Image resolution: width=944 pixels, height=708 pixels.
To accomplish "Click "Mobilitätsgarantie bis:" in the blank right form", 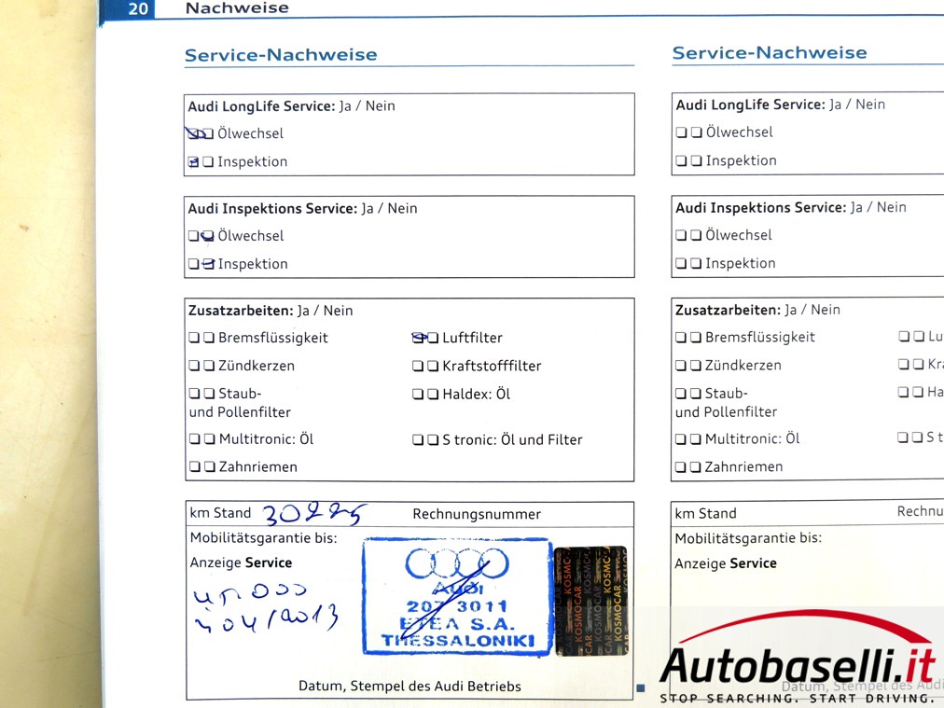I will point(748,538).
